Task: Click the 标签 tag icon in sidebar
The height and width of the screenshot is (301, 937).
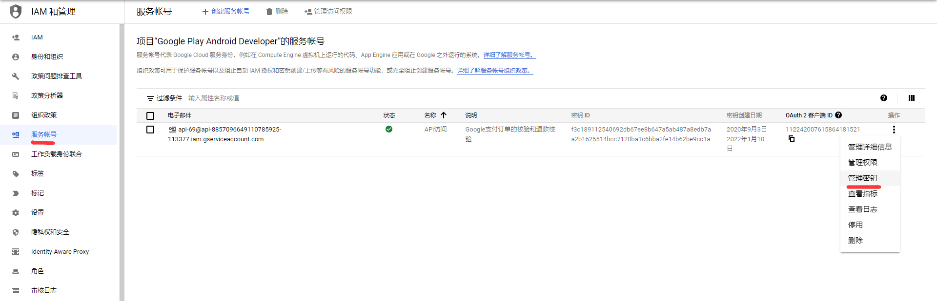Action: pos(16,174)
